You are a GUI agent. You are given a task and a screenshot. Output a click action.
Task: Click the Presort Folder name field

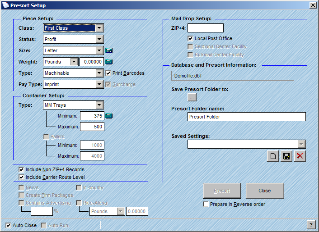(247, 117)
